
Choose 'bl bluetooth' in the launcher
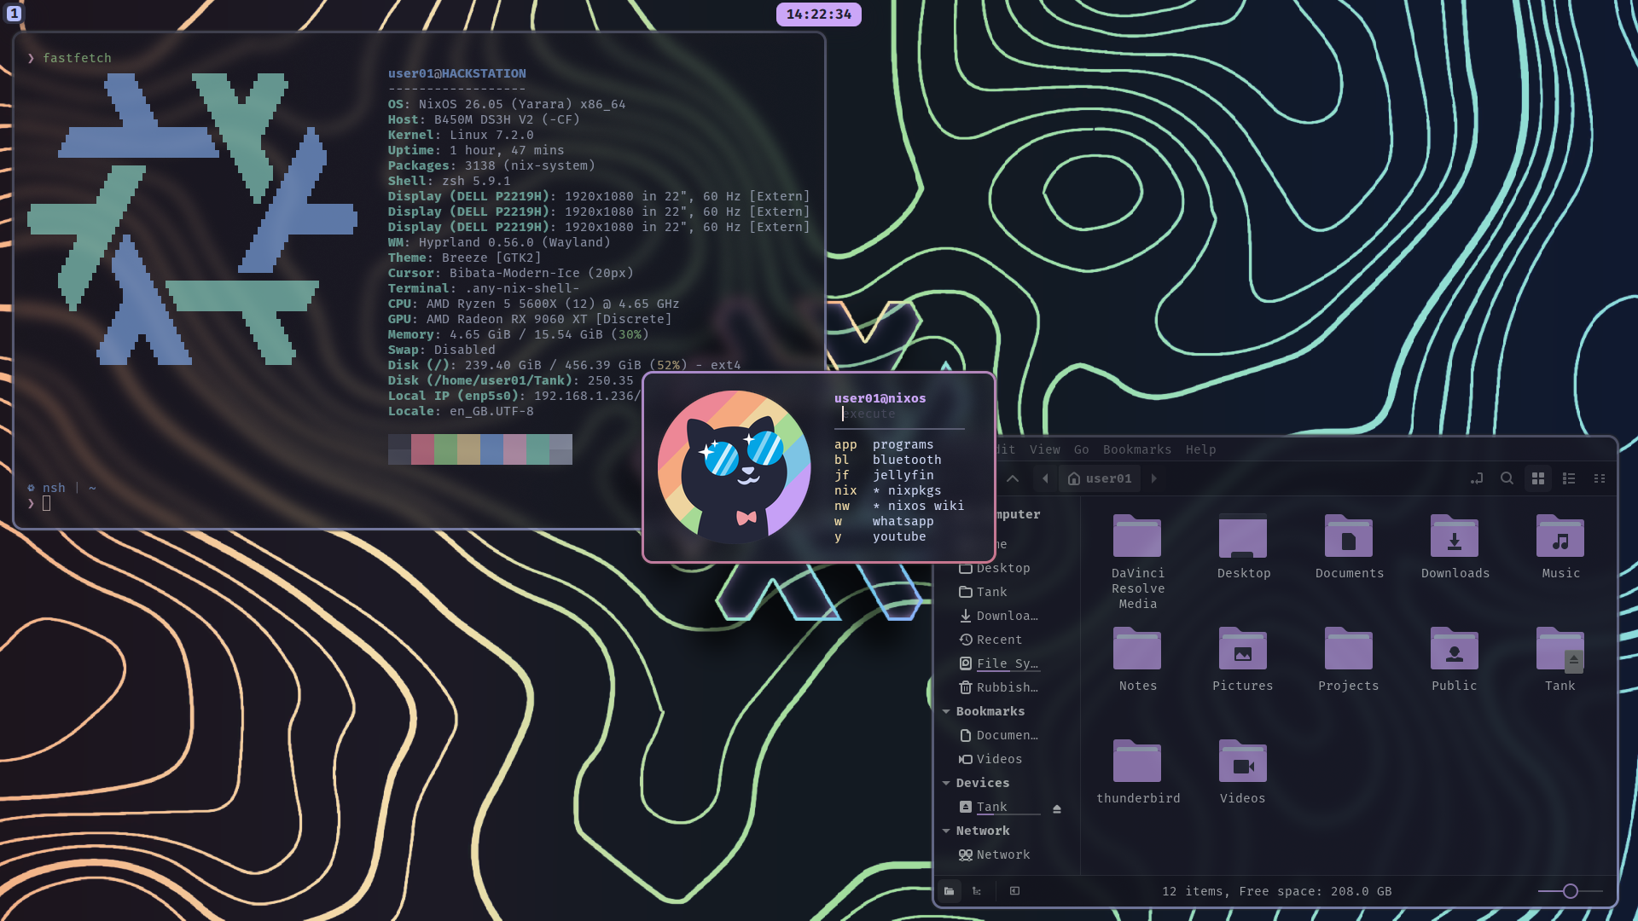click(x=888, y=460)
